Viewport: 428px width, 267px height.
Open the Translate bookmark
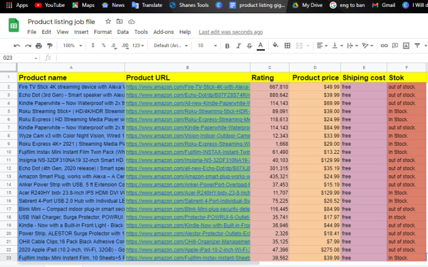(147, 5)
